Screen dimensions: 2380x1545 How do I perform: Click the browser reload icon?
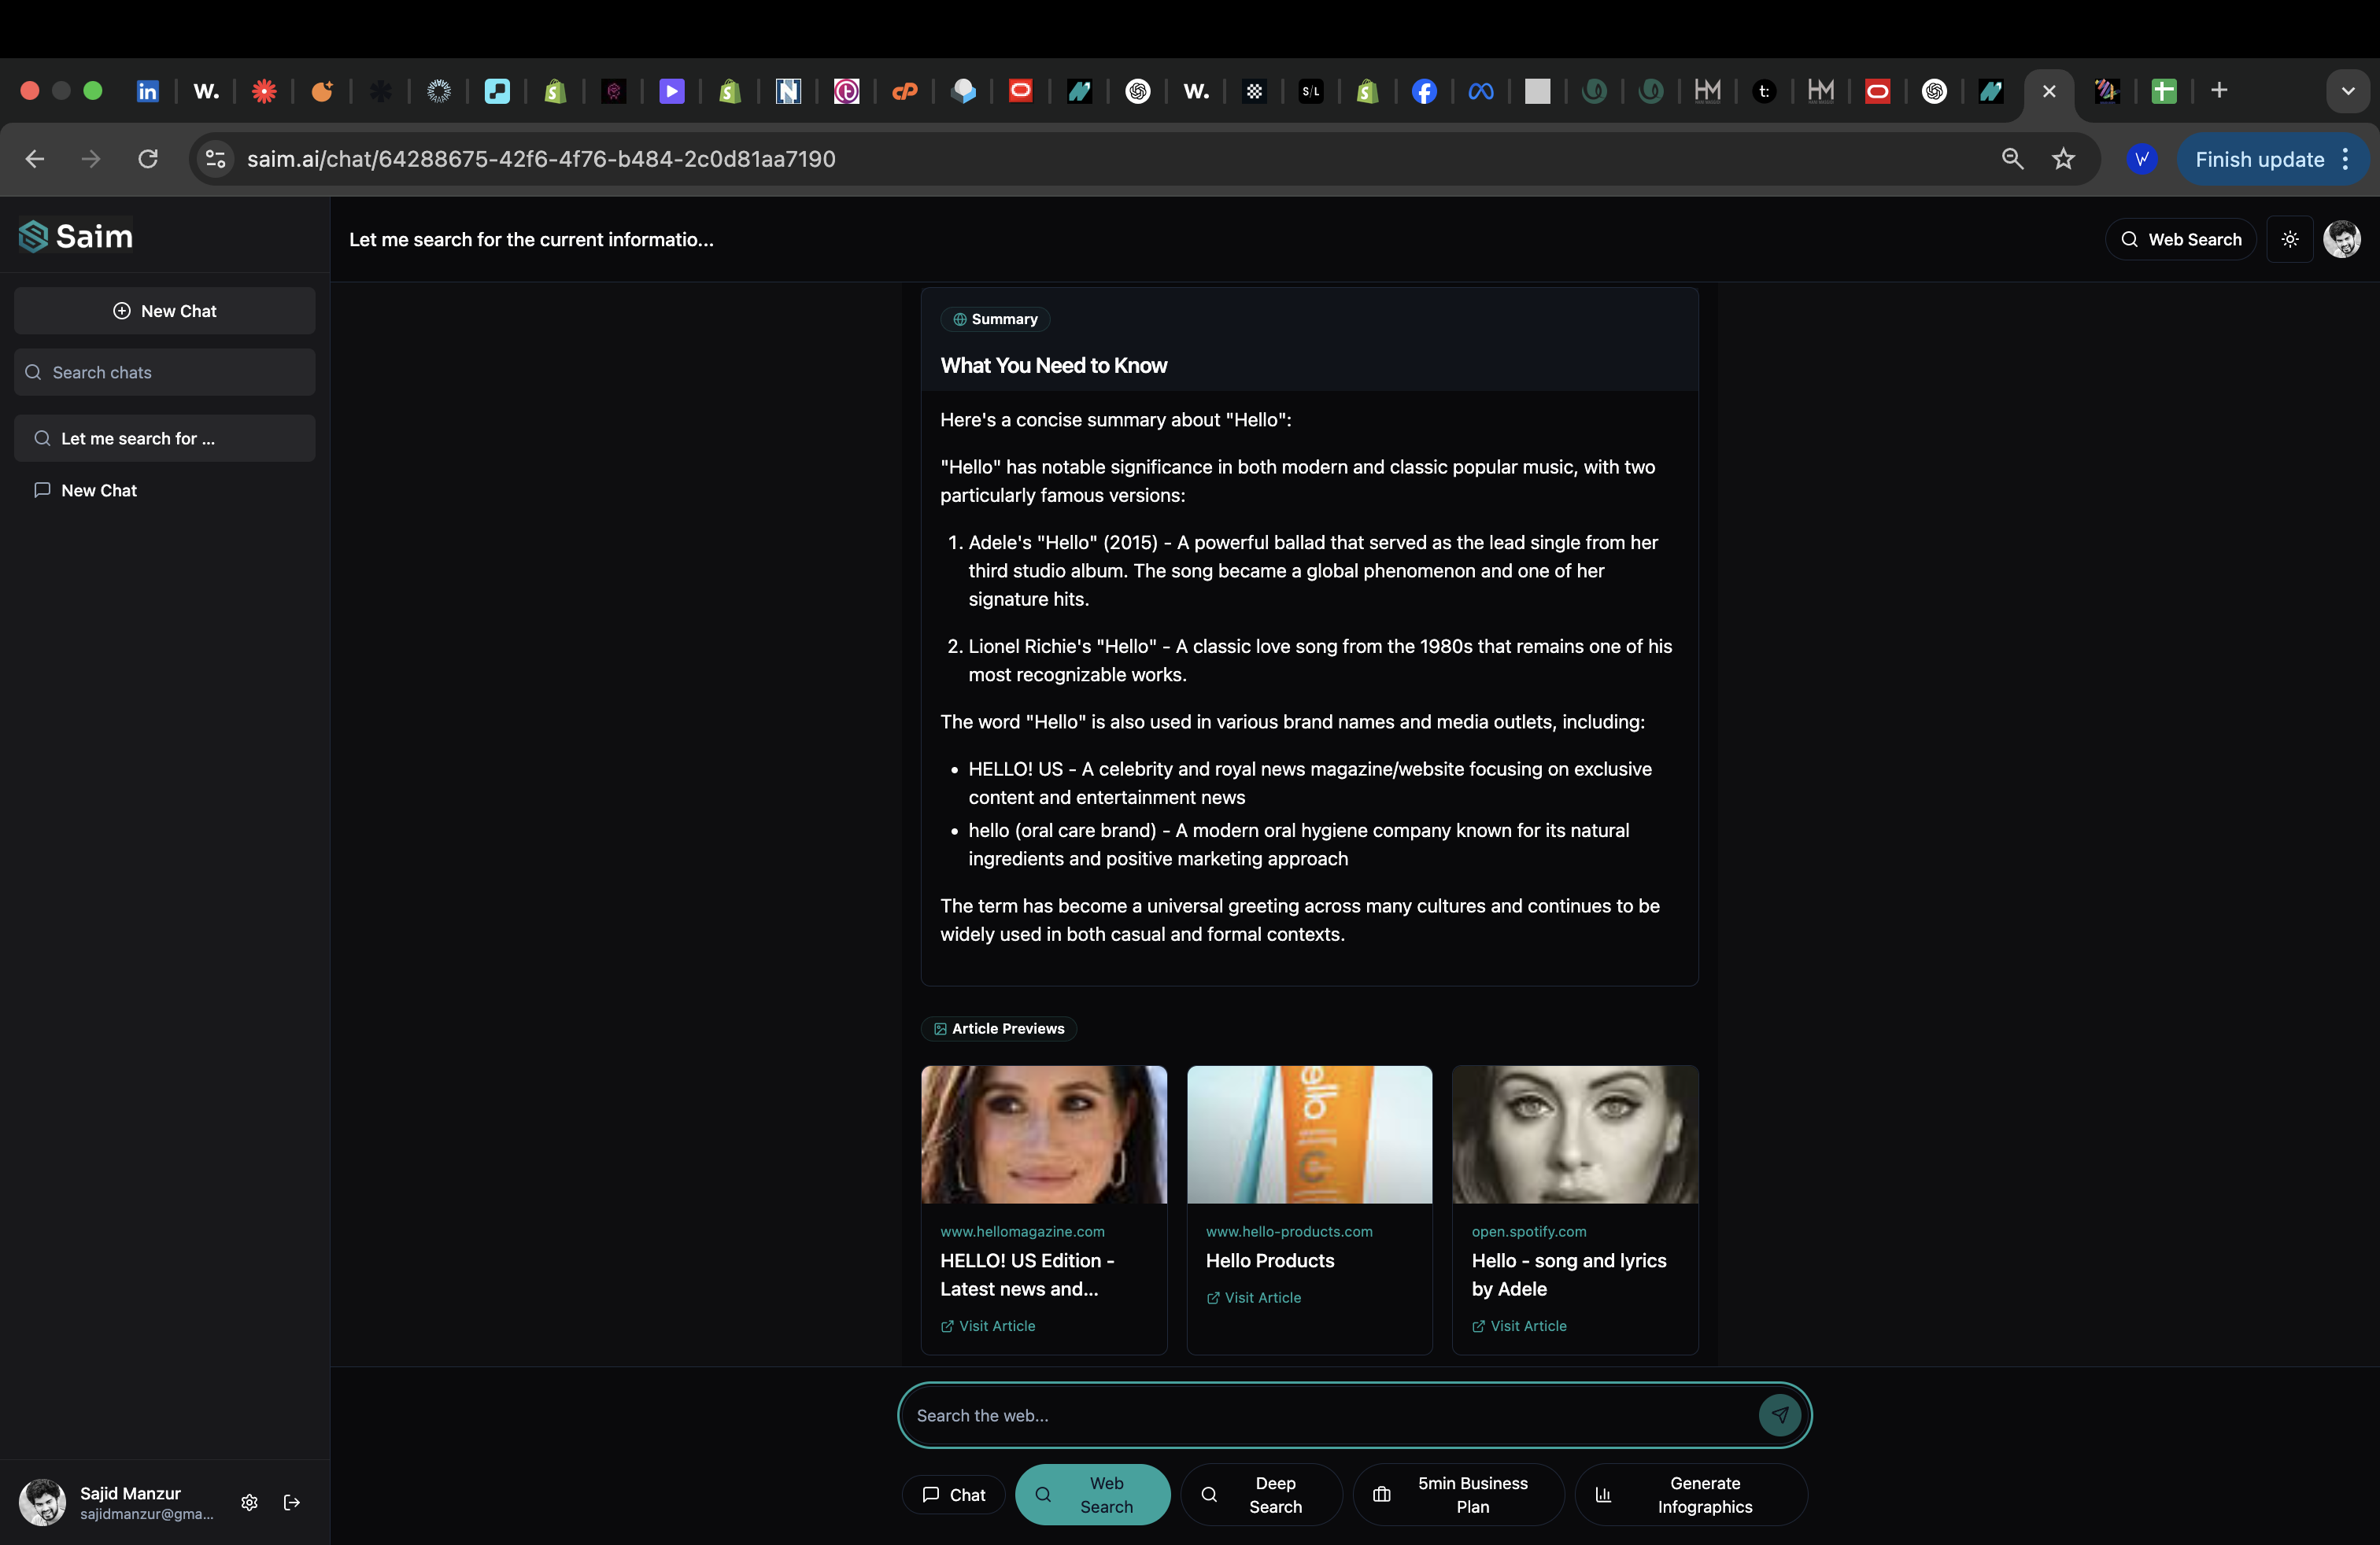148,159
